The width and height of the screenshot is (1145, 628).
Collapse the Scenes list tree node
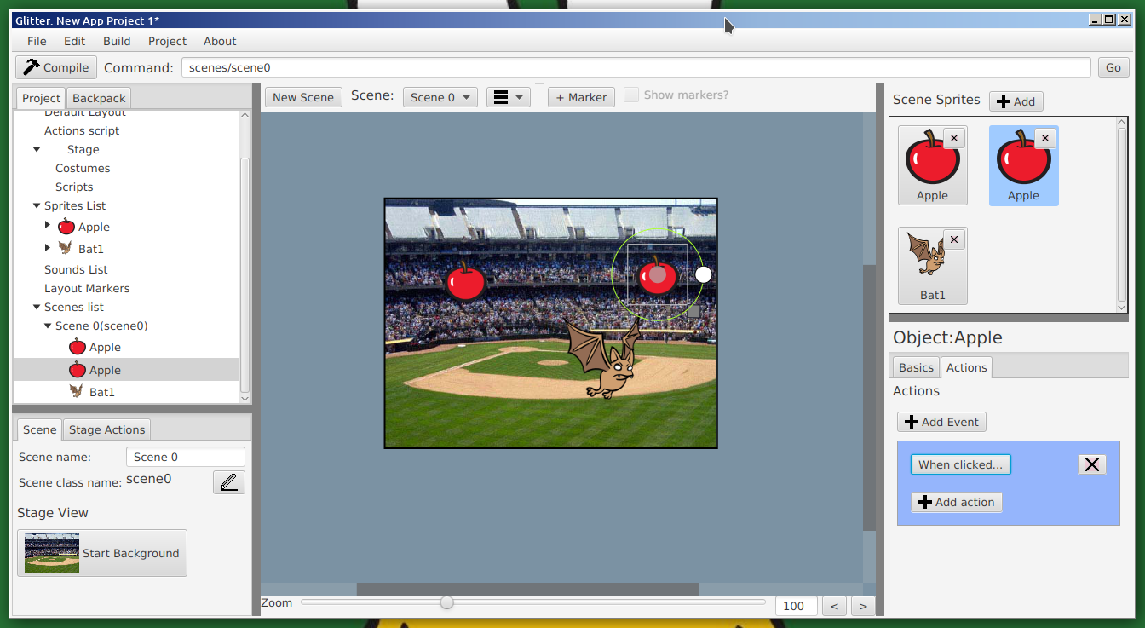click(x=37, y=307)
